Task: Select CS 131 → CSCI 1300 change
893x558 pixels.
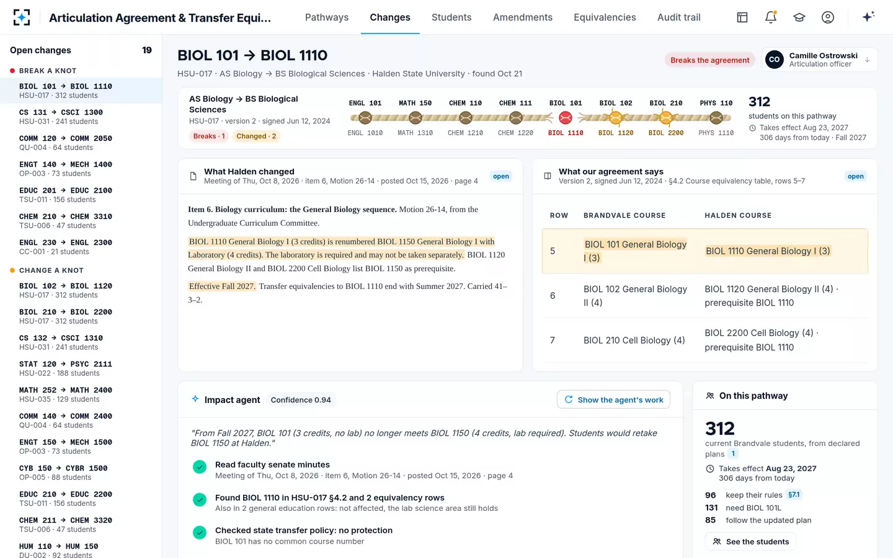Action: pyautogui.click(x=81, y=117)
